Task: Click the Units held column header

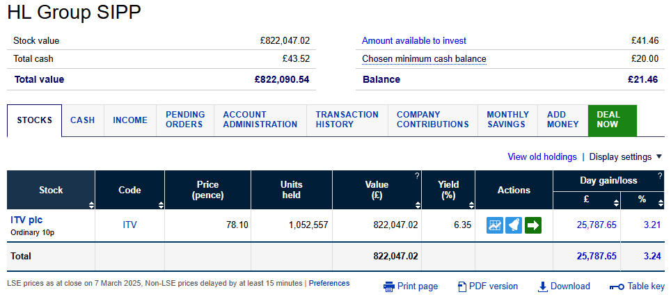Action: [x=292, y=190]
